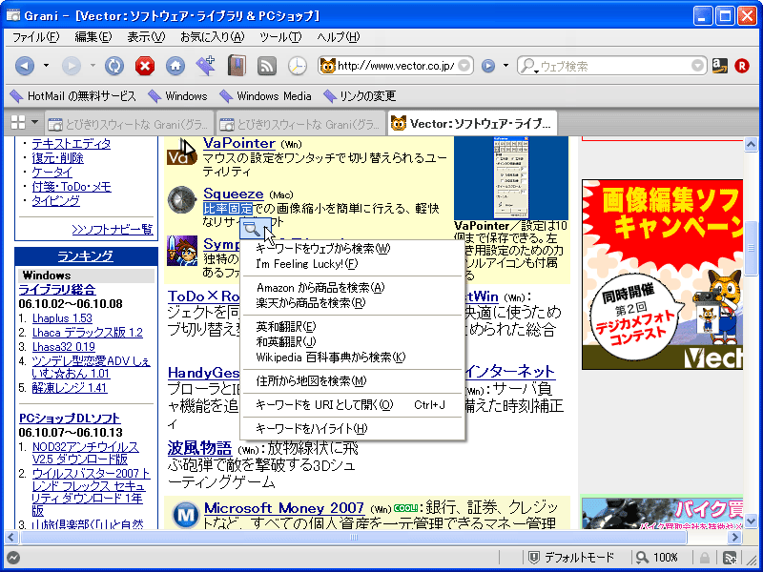Go to the home page icon

[175, 66]
